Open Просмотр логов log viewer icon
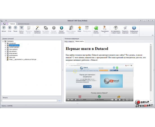 (x=29, y=28)
